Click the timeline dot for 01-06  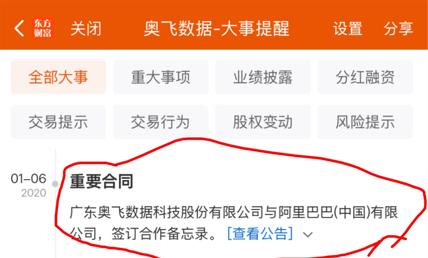(x=55, y=184)
